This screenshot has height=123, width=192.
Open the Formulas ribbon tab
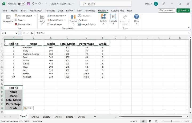[50, 11]
